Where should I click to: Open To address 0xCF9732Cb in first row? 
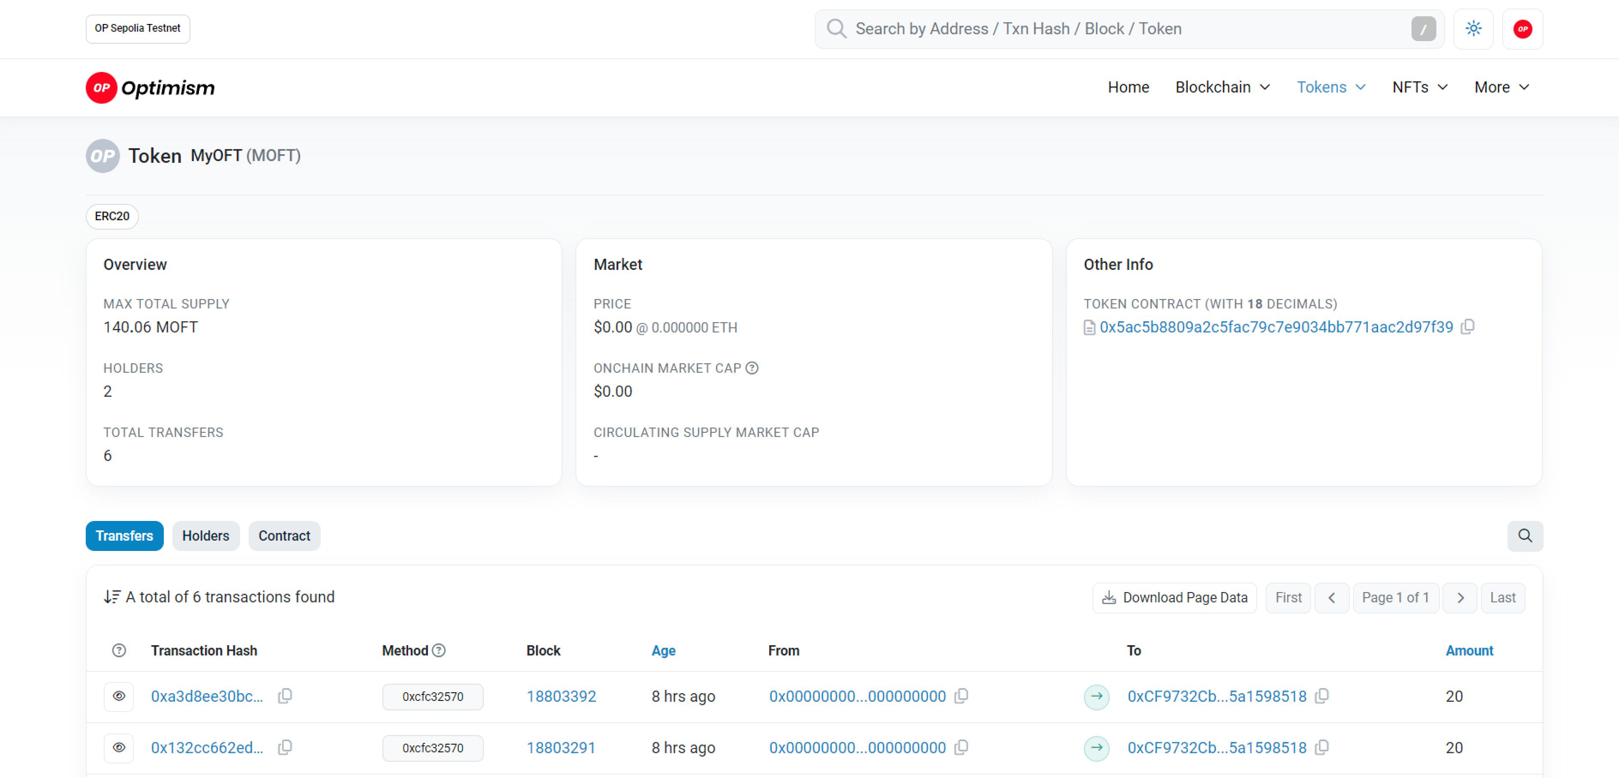tap(1217, 696)
